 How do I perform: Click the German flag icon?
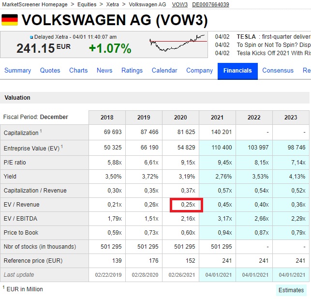(x=10, y=20)
